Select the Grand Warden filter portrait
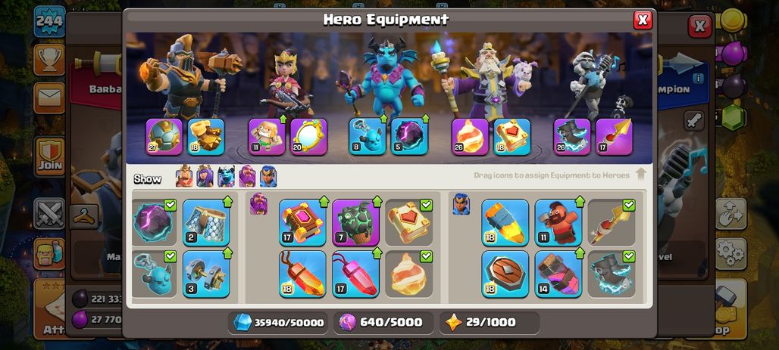The height and width of the screenshot is (350, 779). (247, 176)
